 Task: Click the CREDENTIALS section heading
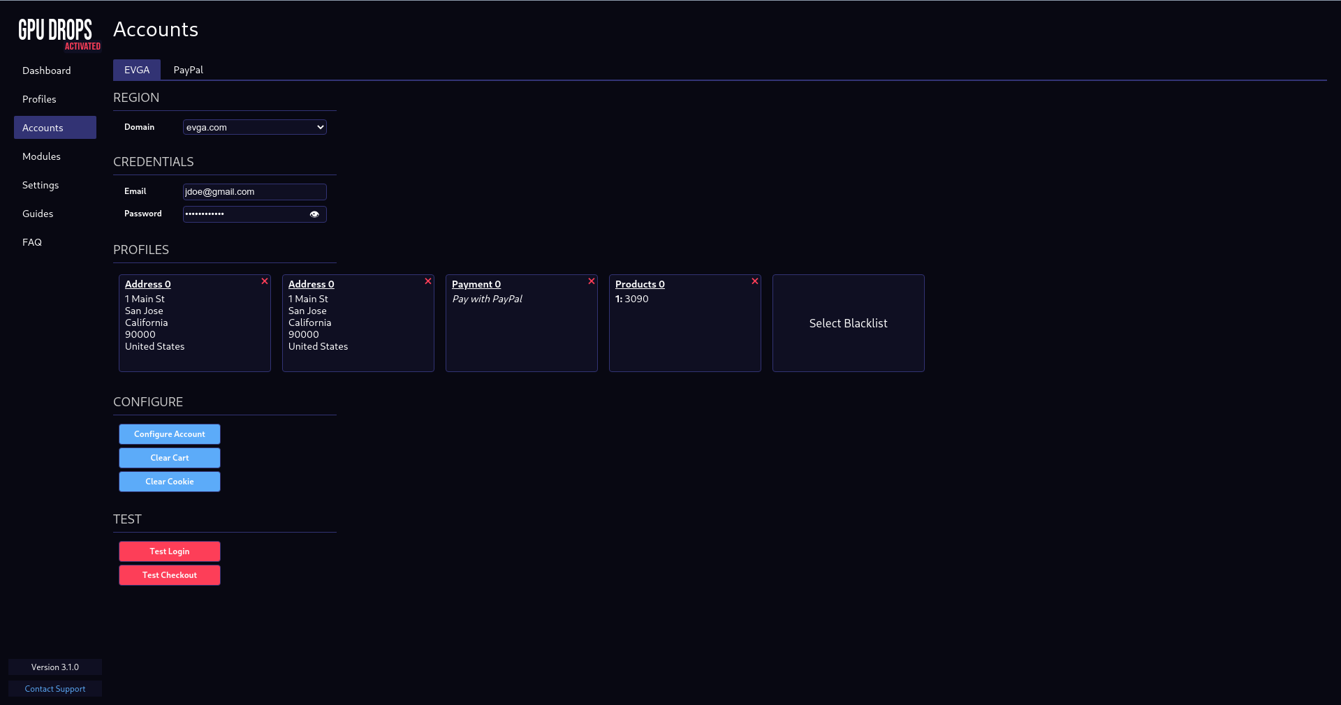154,162
